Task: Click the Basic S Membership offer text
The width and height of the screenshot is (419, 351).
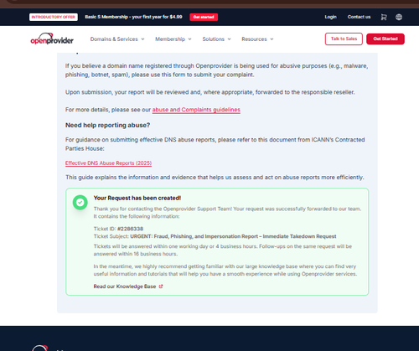Action: coord(133,17)
